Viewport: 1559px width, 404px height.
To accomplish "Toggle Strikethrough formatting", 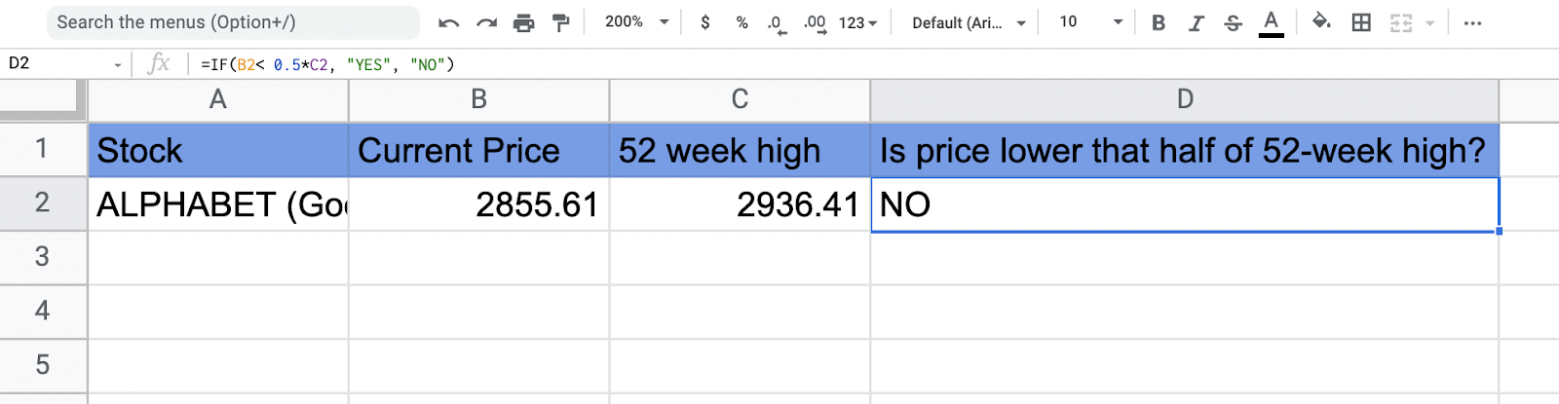I will (x=1233, y=23).
